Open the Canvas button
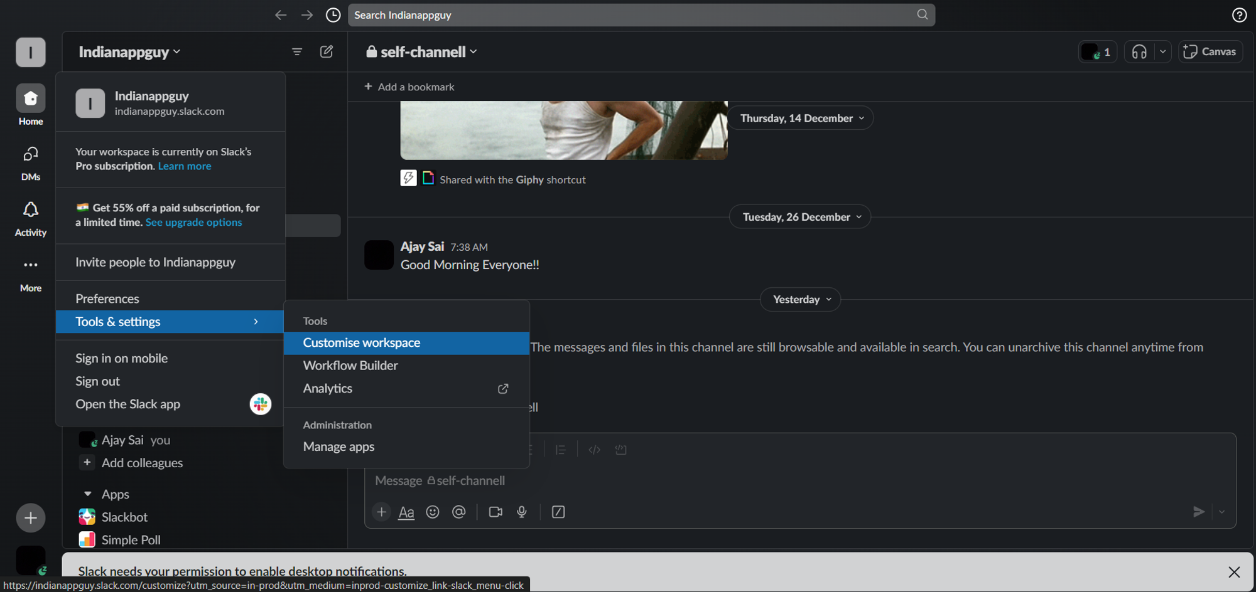This screenshot has height=592, width=1256. (1210, 52)
